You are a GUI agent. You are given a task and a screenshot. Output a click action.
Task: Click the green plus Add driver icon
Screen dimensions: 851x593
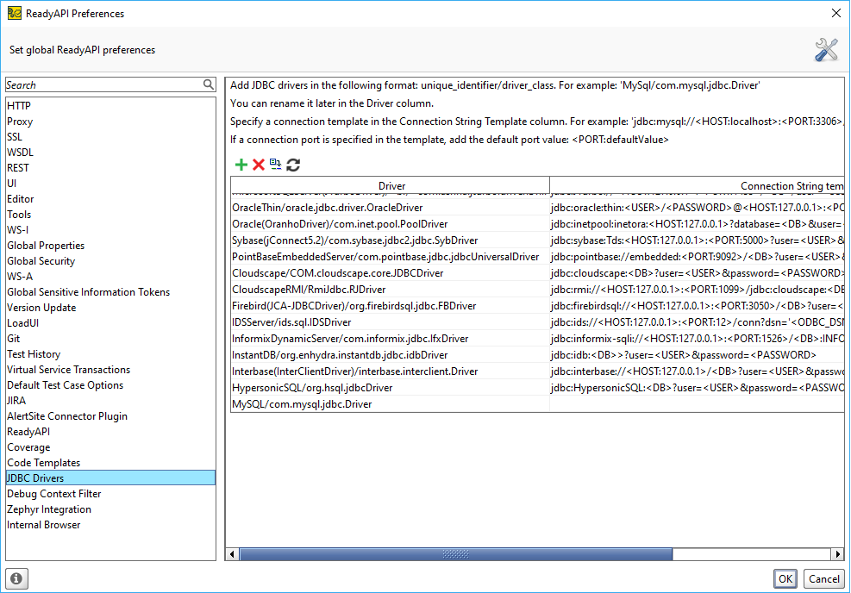[241, 165]
